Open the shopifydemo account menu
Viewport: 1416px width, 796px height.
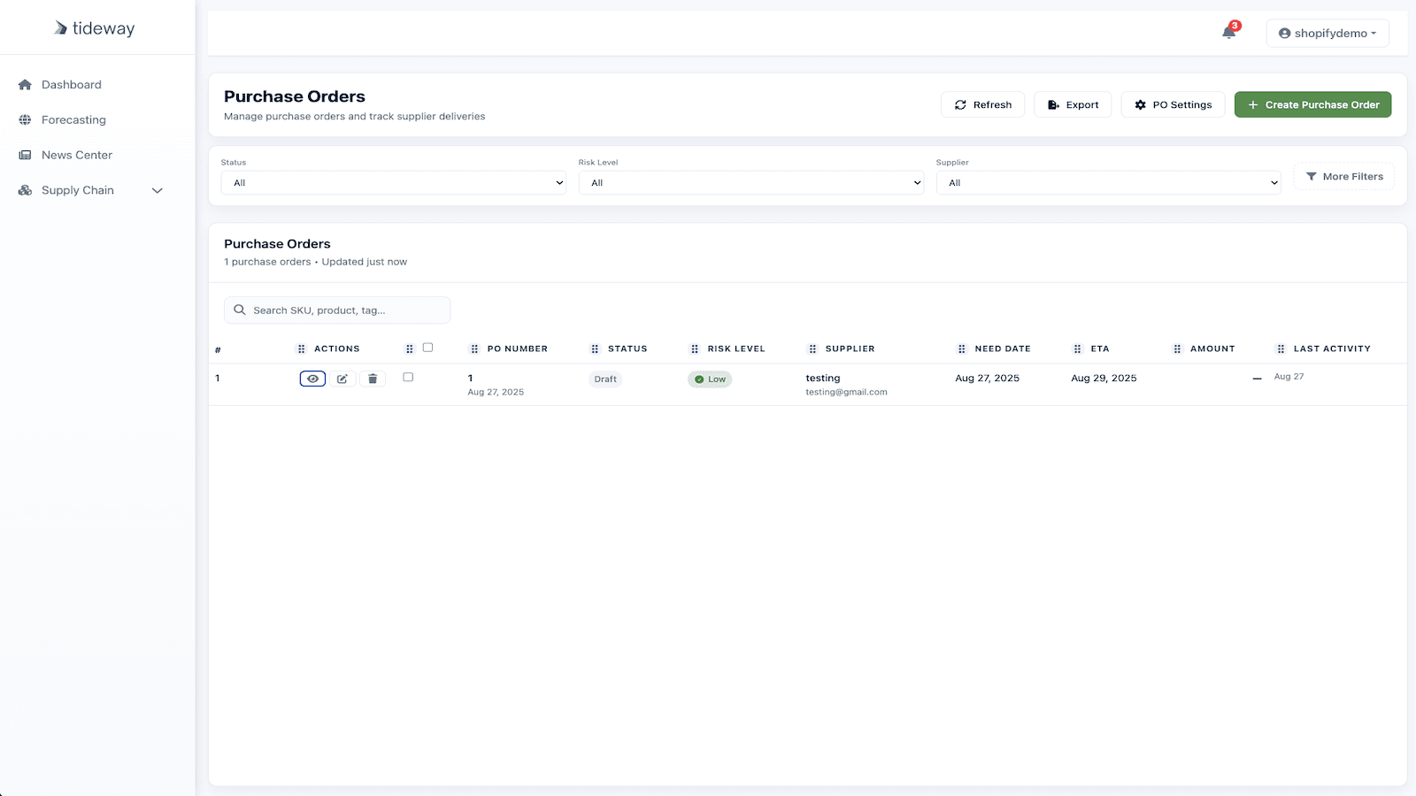[1327, 33]
